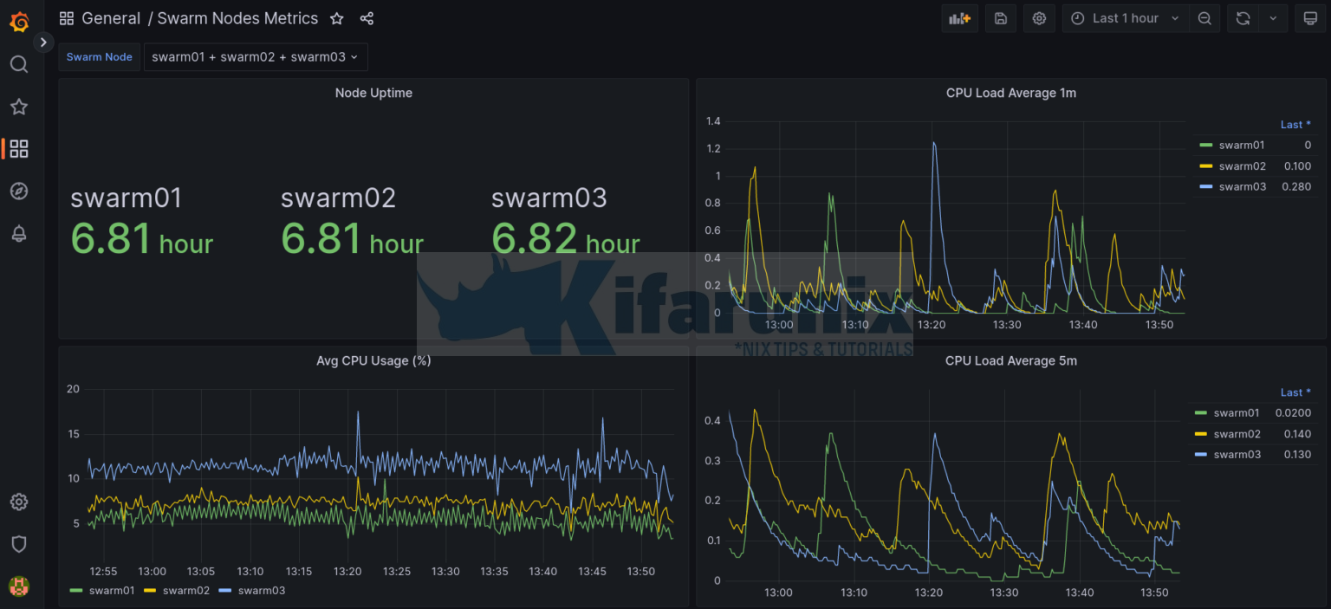Screen dimensions: 1331x609
Task: Open the Explore compass icon in sidebar
Action: [x=19, y=191]
